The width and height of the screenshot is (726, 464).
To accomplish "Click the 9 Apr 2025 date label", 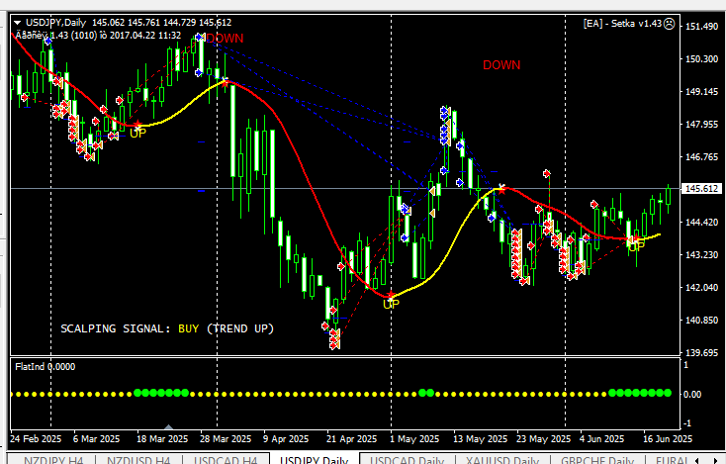I will tap(286, 438).
